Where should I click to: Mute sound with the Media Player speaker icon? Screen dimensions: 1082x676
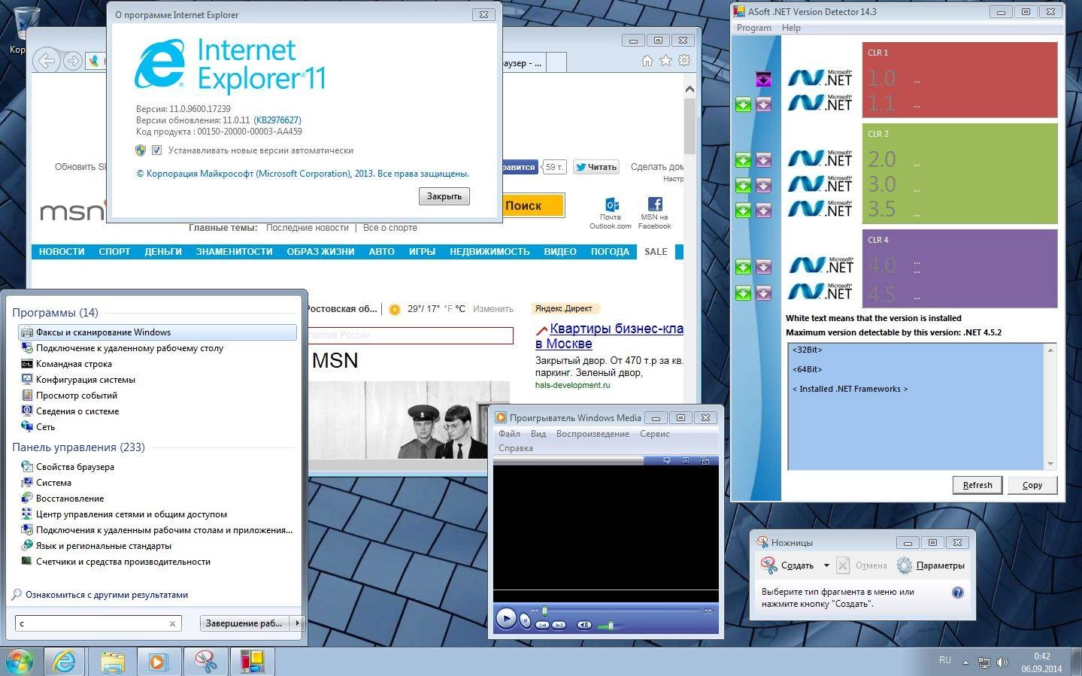click(x=584, y=625)
